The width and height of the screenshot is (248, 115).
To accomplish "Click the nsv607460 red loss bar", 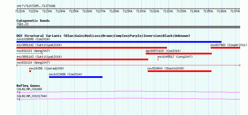I will (225, 48).
